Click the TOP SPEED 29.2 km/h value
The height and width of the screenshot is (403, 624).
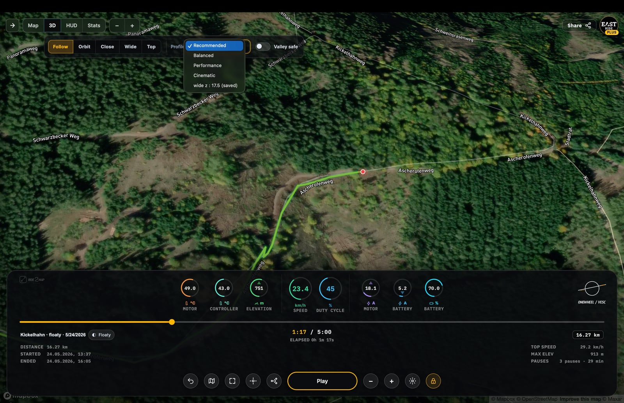[592, 347]
